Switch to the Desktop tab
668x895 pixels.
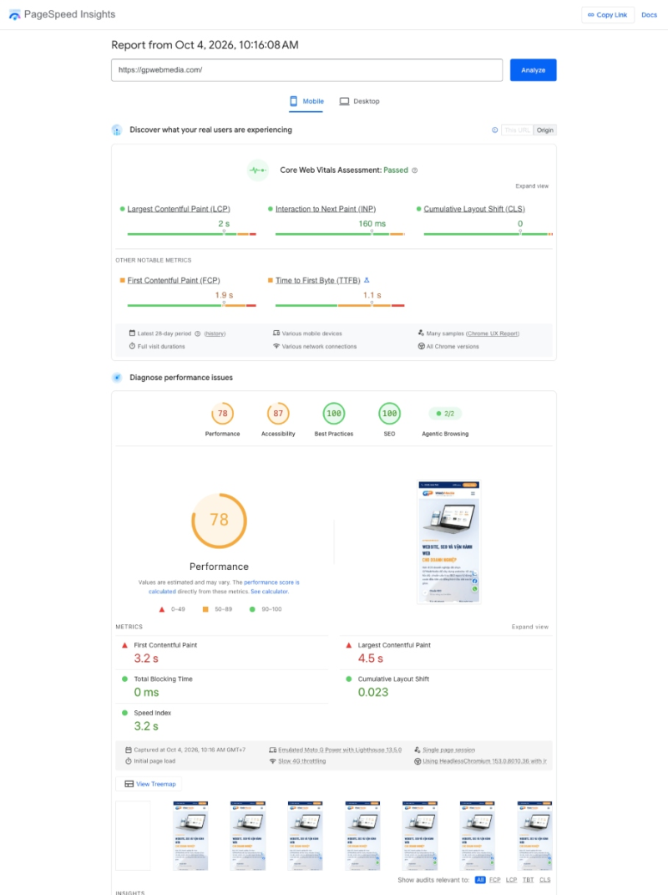pyautogui.click(x=359, y=101)
